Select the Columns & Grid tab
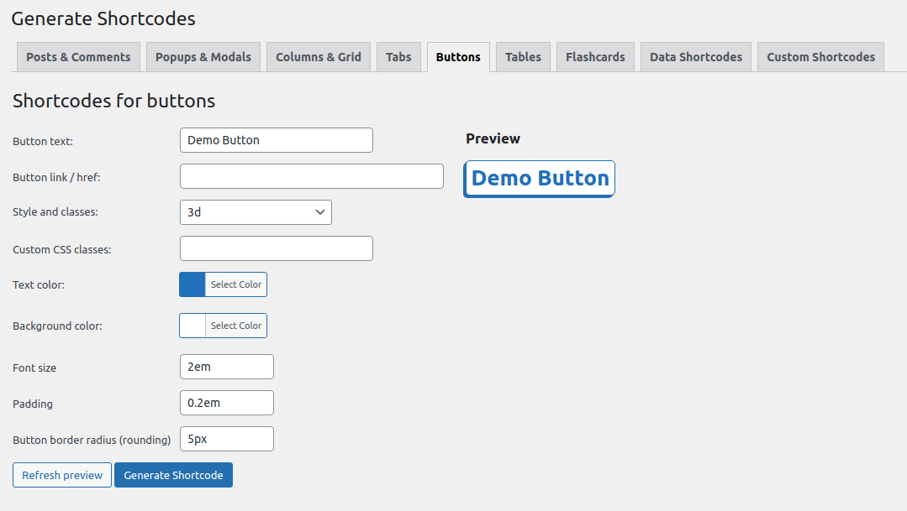The image size is (907, 511). click(319, 57)
